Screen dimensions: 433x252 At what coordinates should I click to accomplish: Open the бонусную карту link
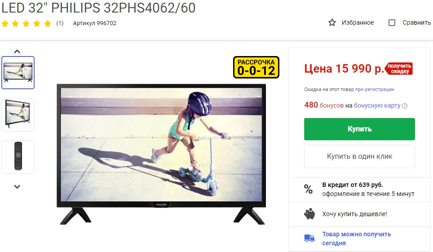377,105
